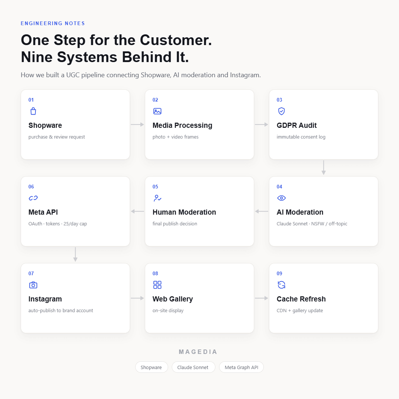Click the refresh icon in Cache Refresh card

coord(282,285)
